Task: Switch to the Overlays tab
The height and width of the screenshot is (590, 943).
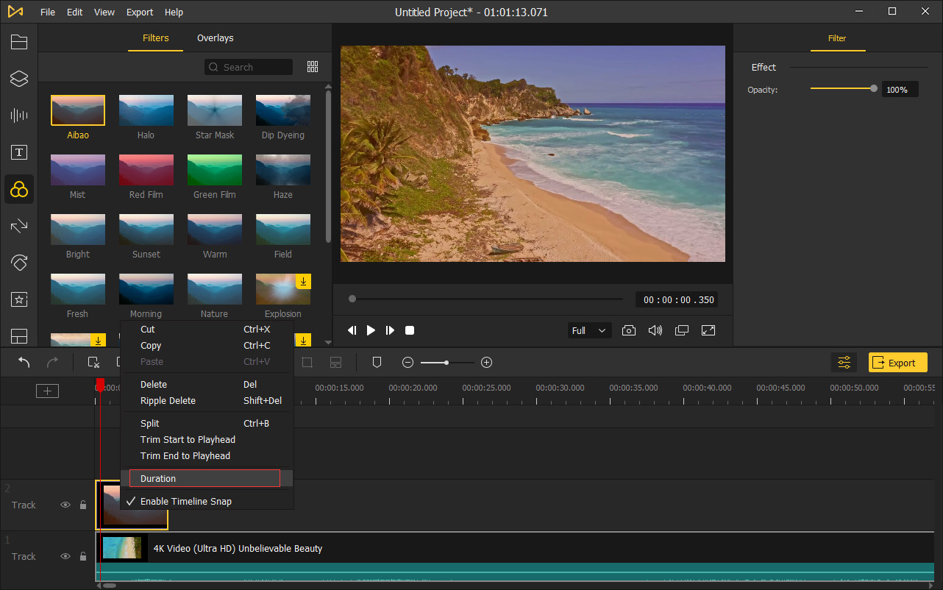Action: click(215, 38)
